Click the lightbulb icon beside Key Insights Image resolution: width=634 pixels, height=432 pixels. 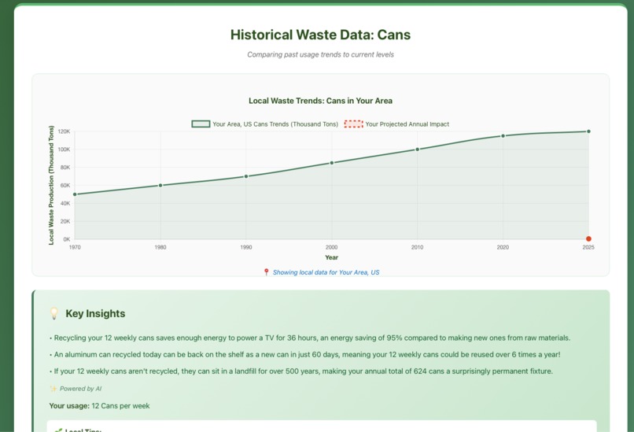(54, 313)
